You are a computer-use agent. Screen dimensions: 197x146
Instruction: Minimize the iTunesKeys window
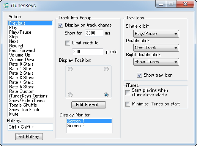(x=161, y=4)
